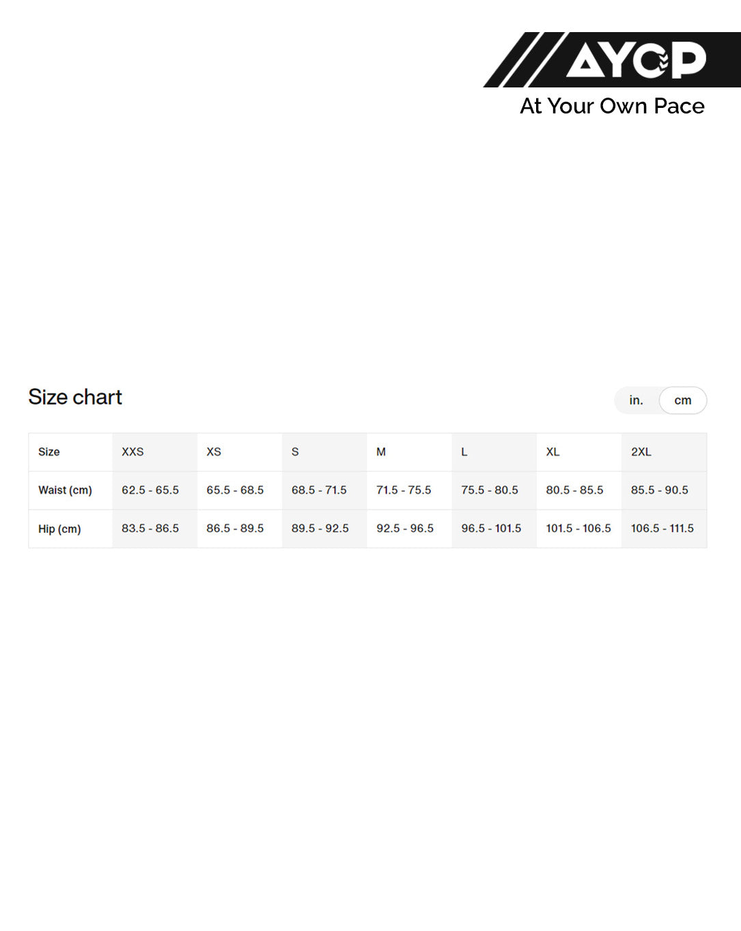This screenshot has width=741, height=931.
Task: Click the Hip (cm) row label
Action: click(x=59, y=529)
